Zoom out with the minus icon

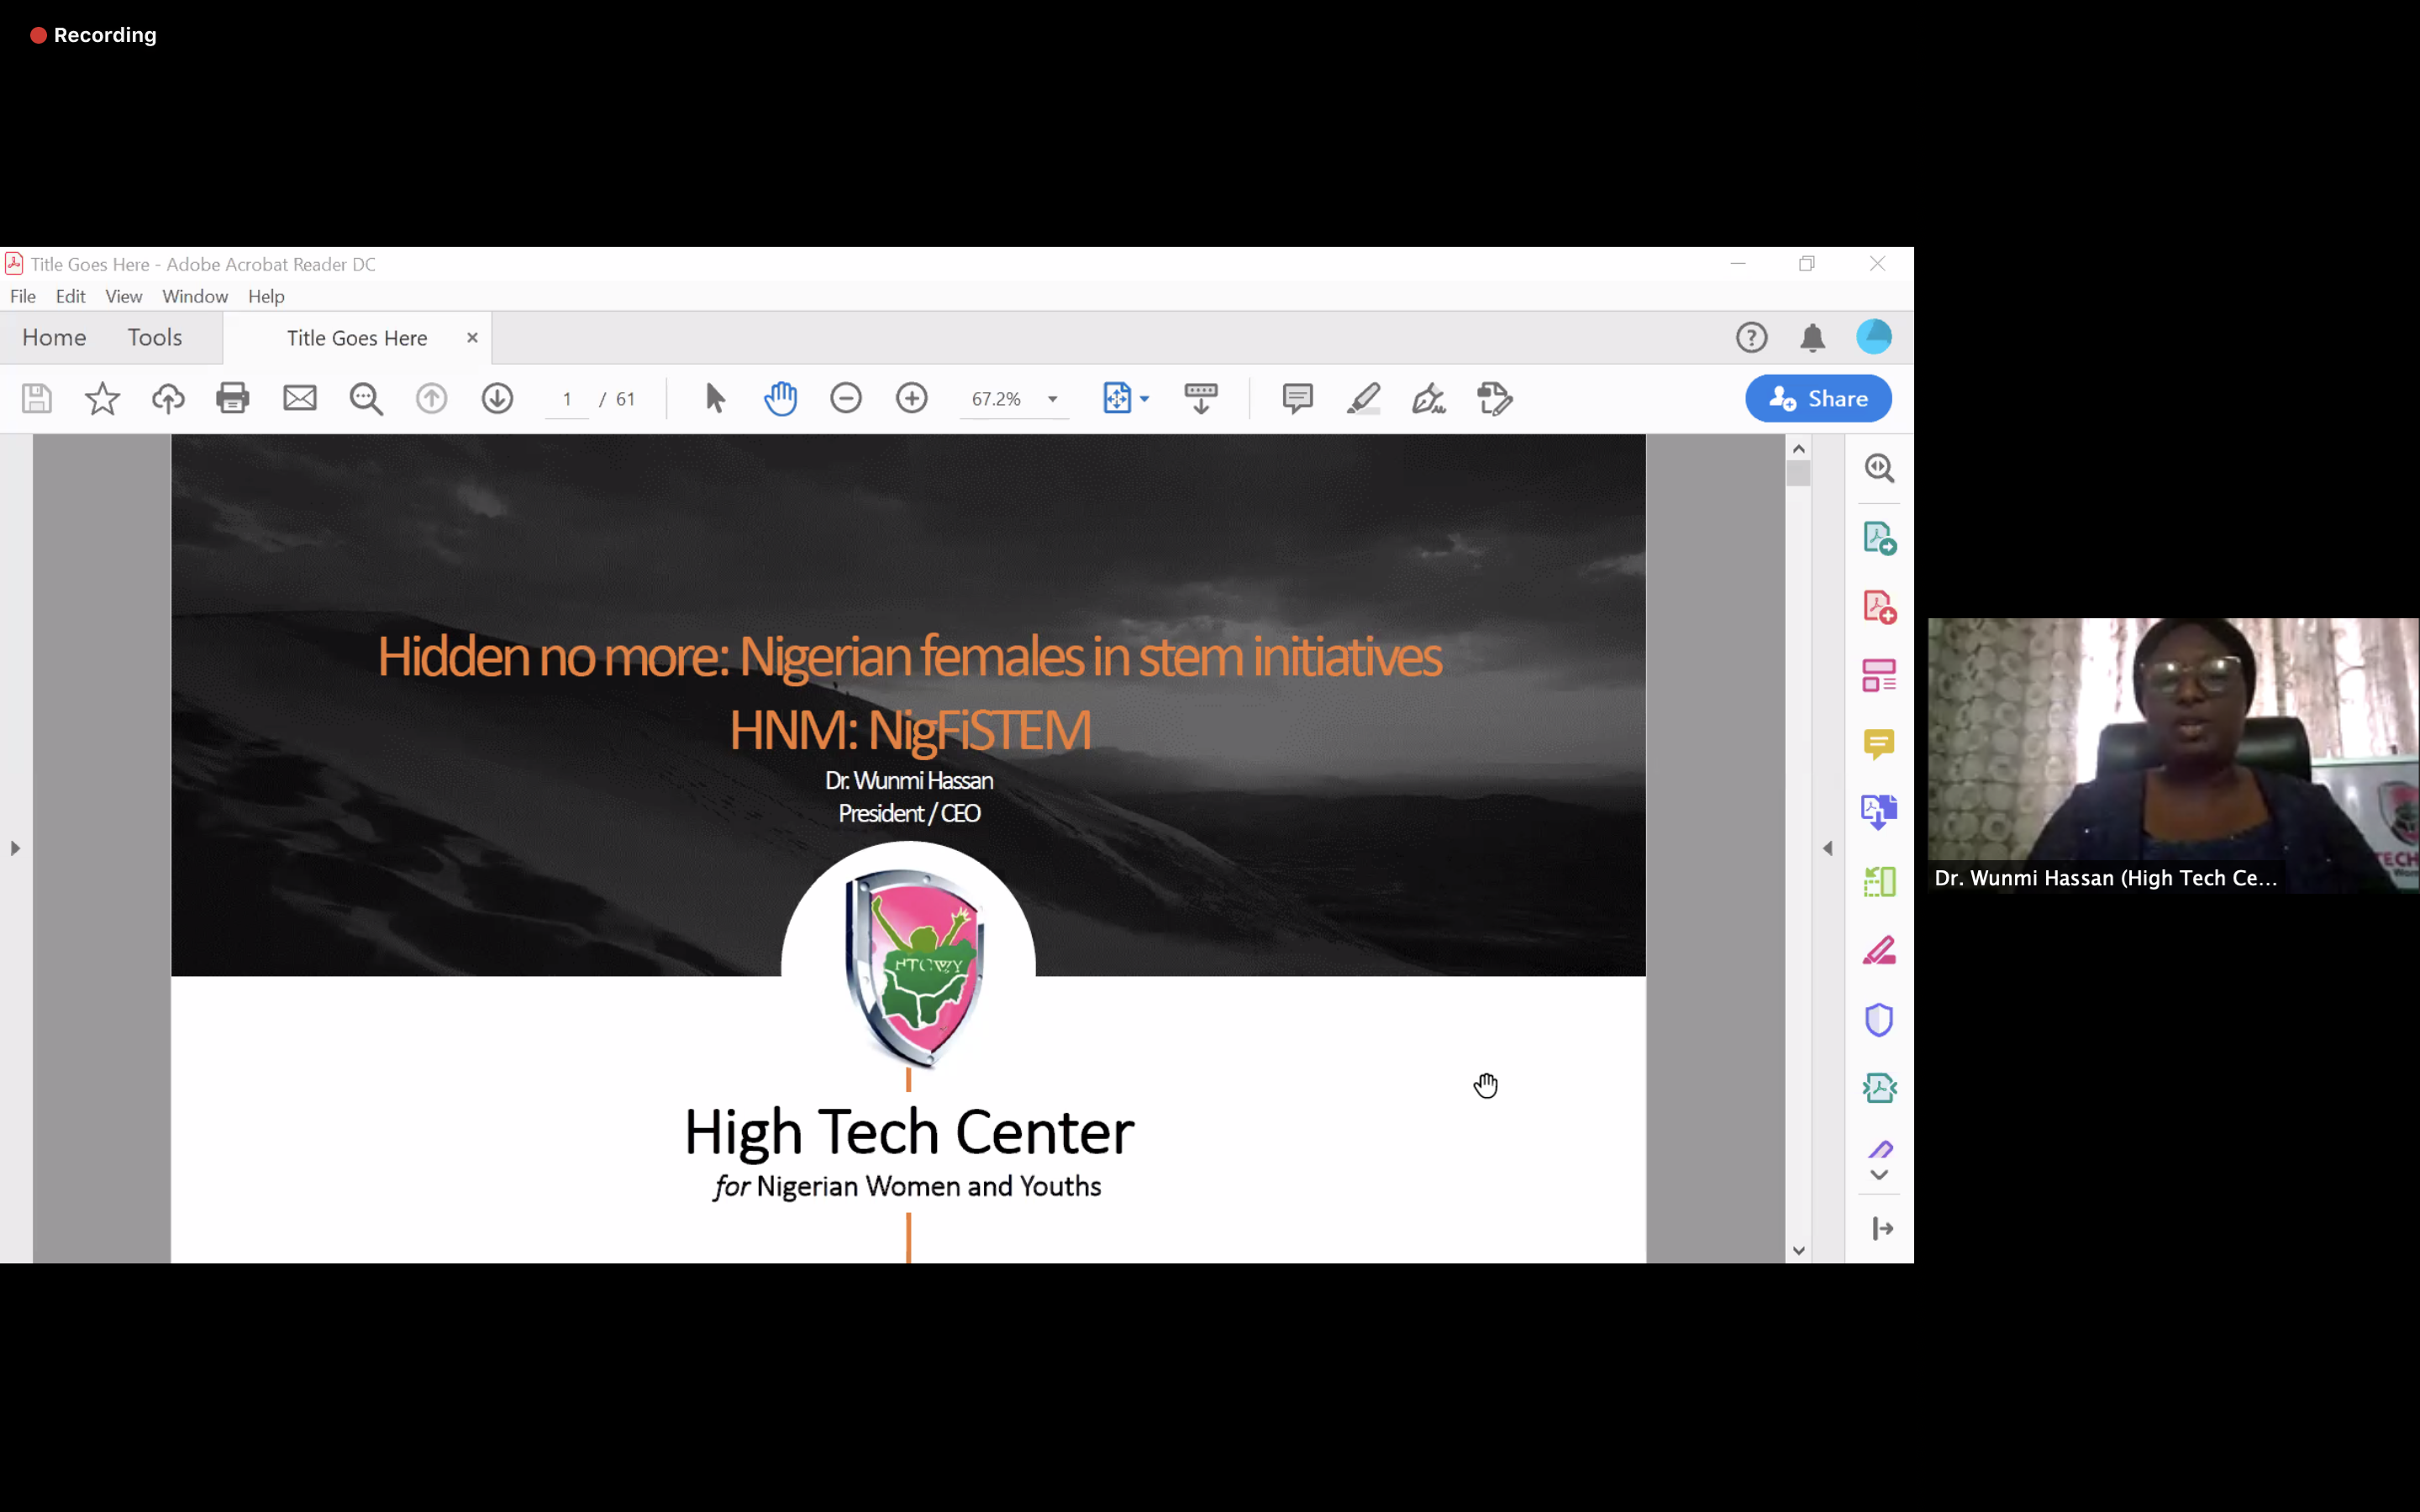click(x=846, y=399)
